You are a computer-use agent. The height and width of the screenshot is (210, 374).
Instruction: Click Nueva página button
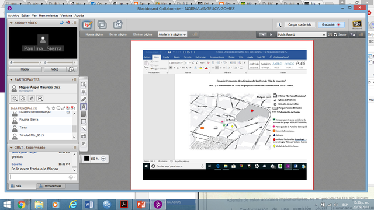pyautogui.click(x=94, y=34)
